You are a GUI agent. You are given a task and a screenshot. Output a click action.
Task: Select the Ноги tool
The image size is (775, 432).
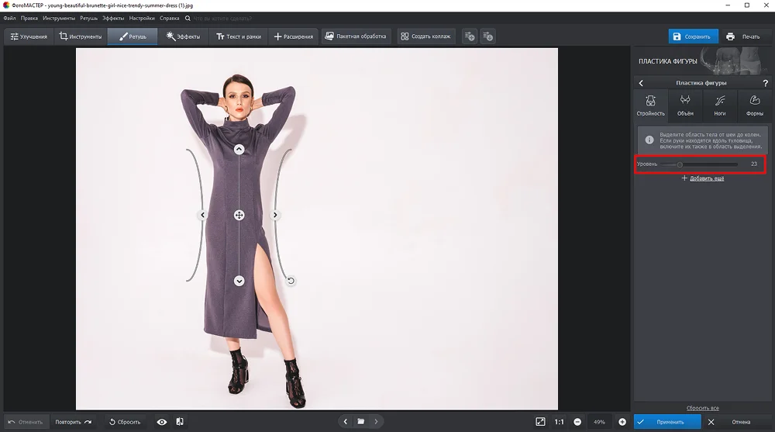(720, 105)
